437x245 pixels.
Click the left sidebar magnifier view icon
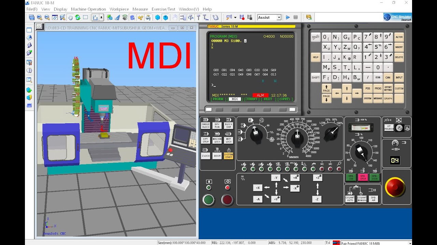point(29,80)
